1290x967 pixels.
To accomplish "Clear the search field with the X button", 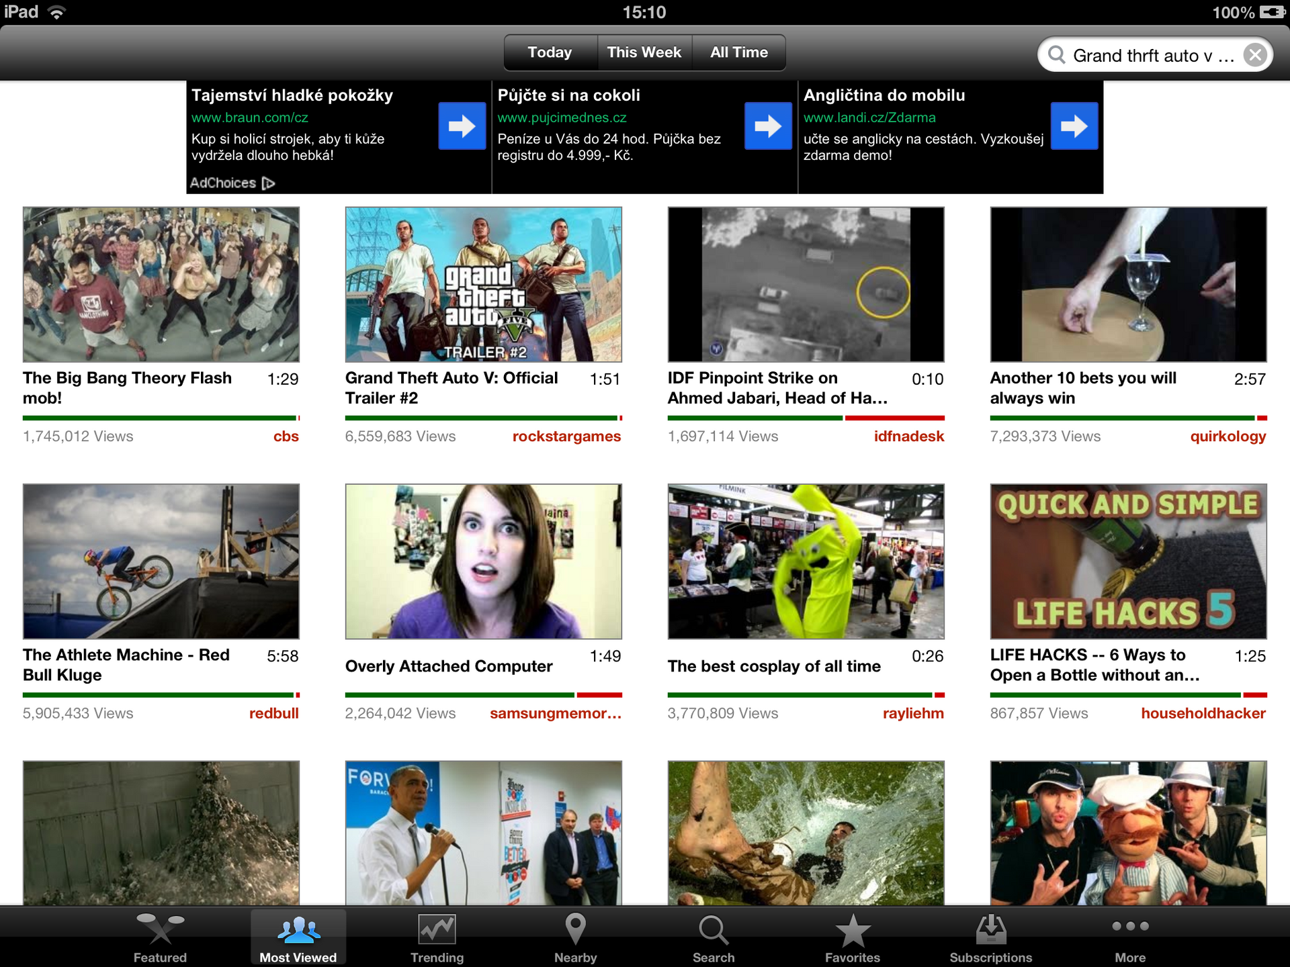I will pos(1255,55).
